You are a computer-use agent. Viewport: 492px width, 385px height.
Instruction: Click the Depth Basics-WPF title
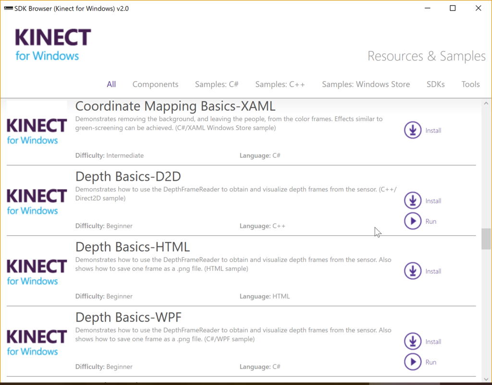pyautogui.click(x=128, y=318)
